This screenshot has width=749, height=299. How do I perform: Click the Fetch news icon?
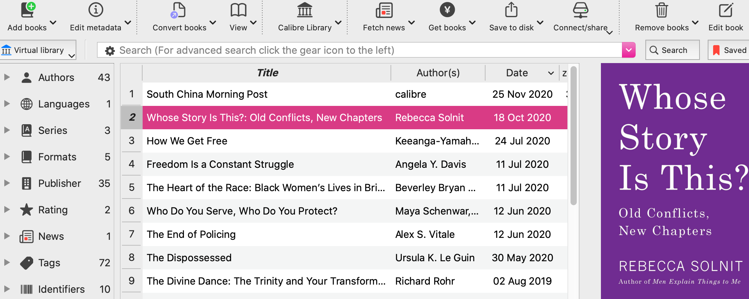384,10
